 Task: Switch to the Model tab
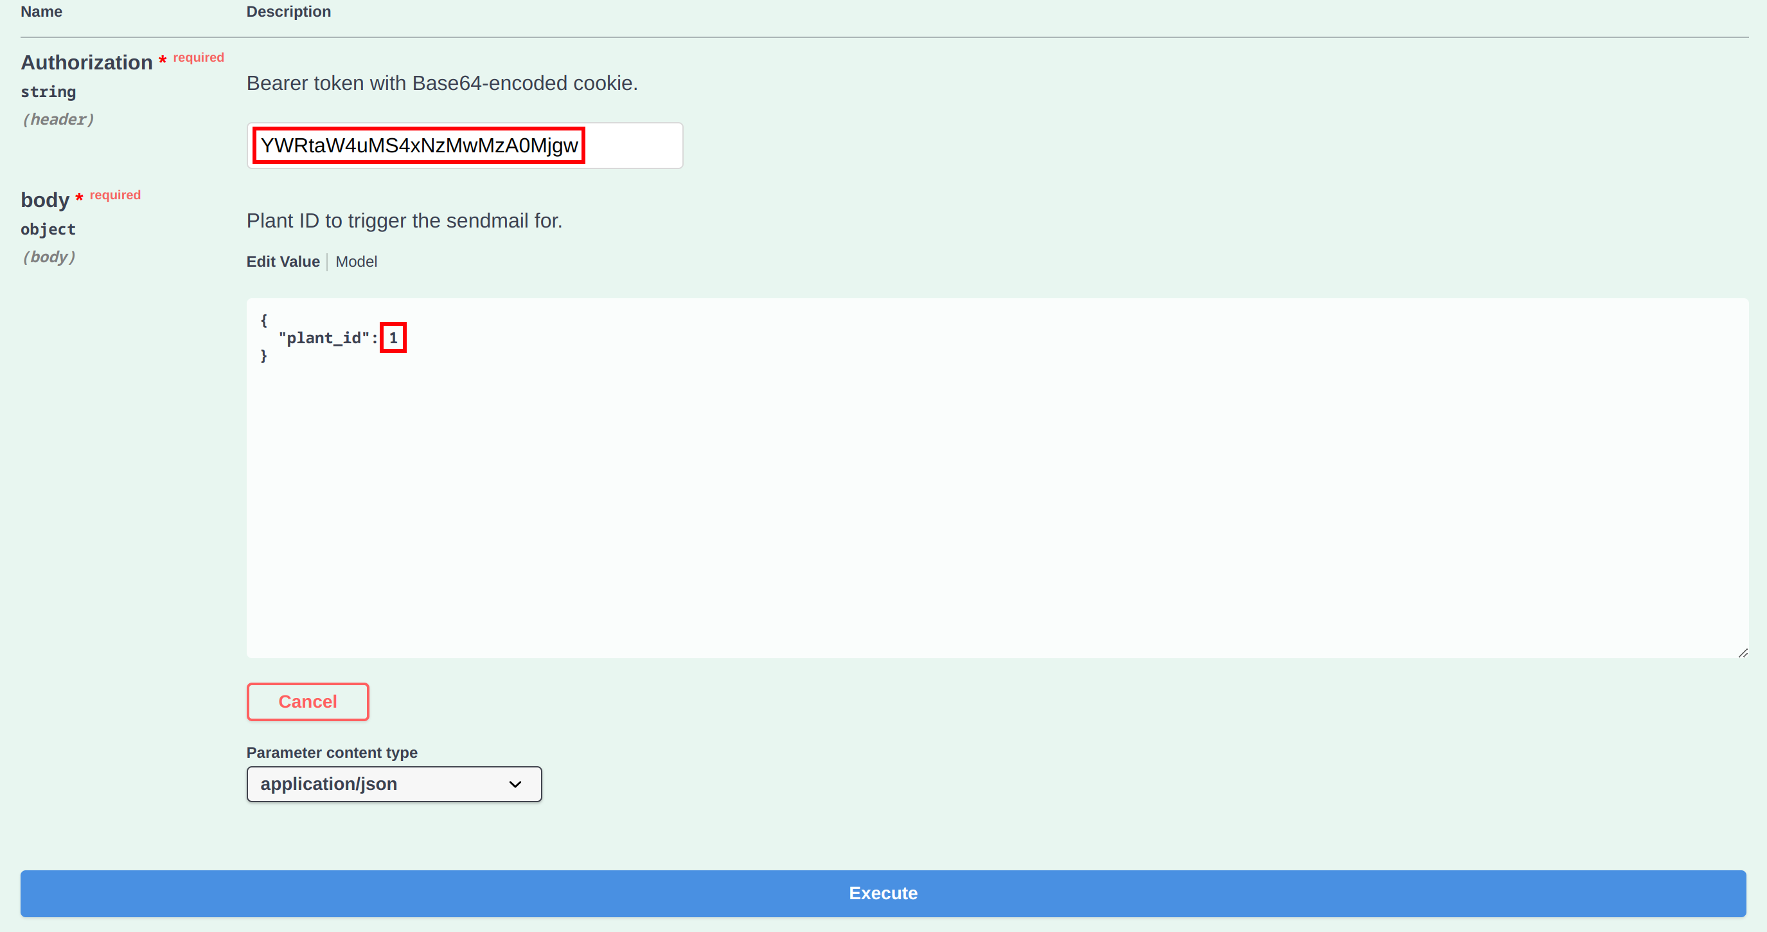(x=356, y=262)
